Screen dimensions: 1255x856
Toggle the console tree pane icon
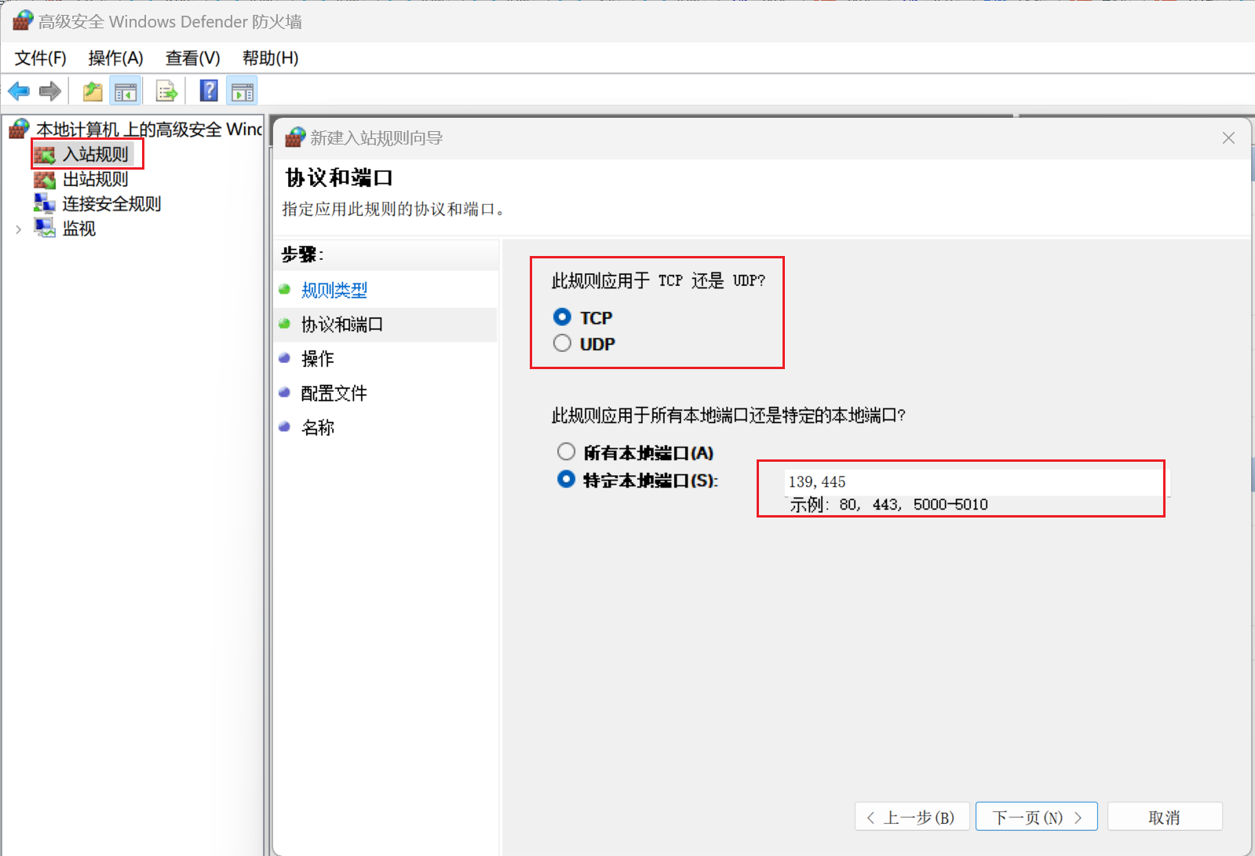coord(126,92)
